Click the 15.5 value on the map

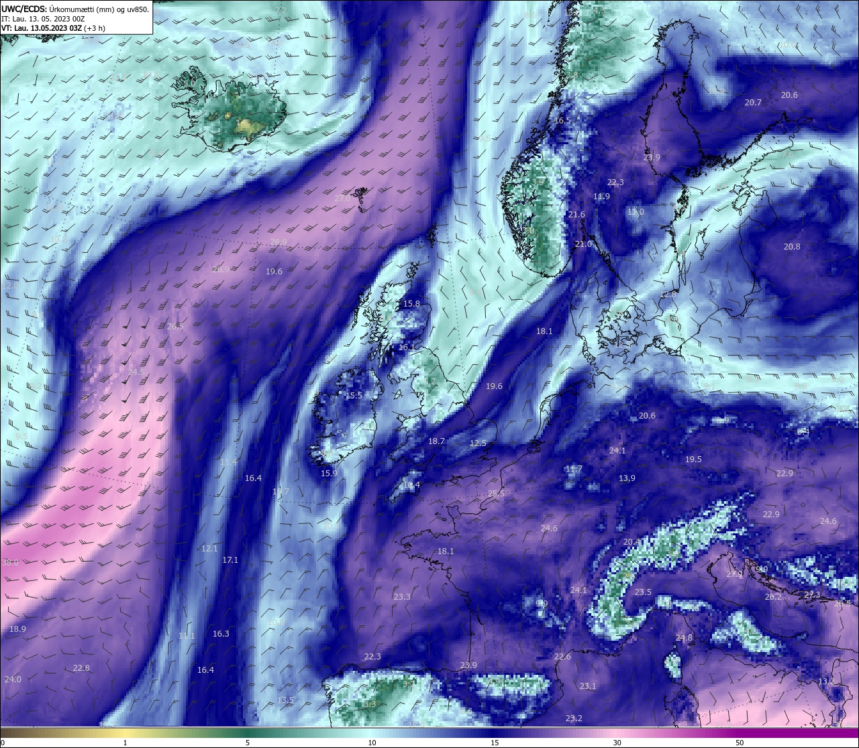pyautogui.click(x=354, y=395)
